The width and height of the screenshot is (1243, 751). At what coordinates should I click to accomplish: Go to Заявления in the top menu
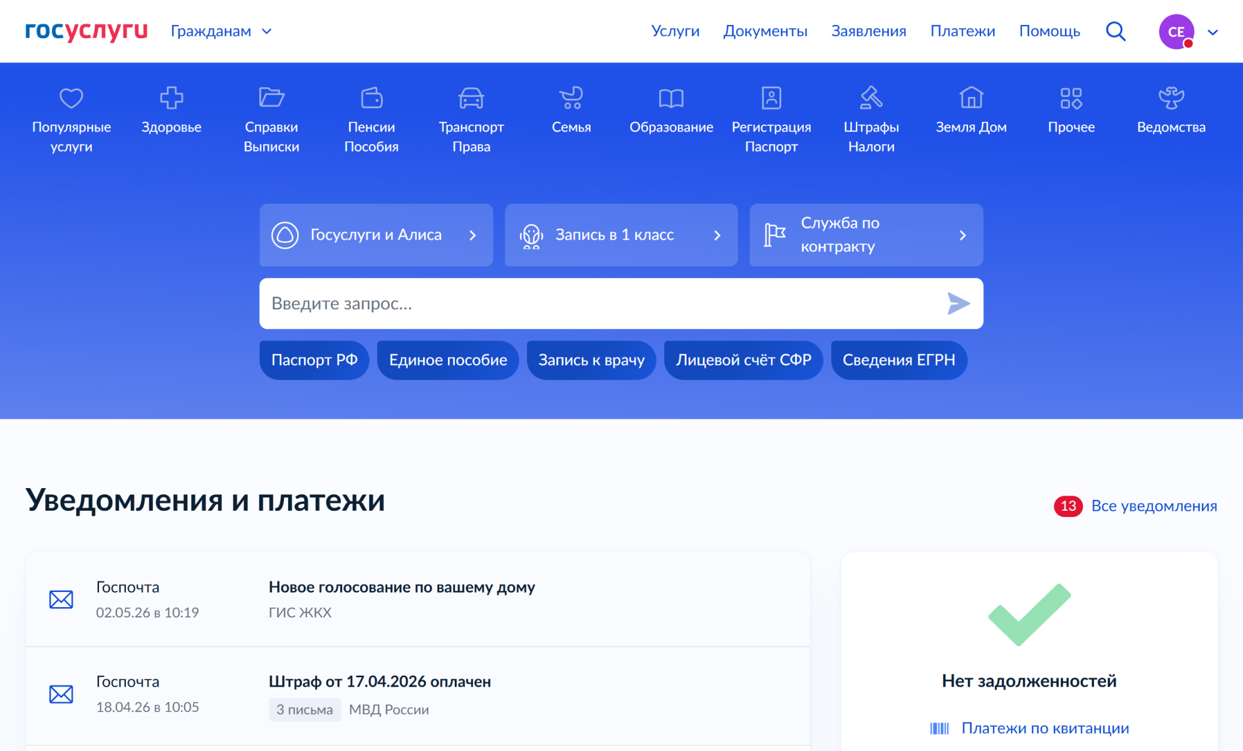pyautogui.click(x=868, y=31)
